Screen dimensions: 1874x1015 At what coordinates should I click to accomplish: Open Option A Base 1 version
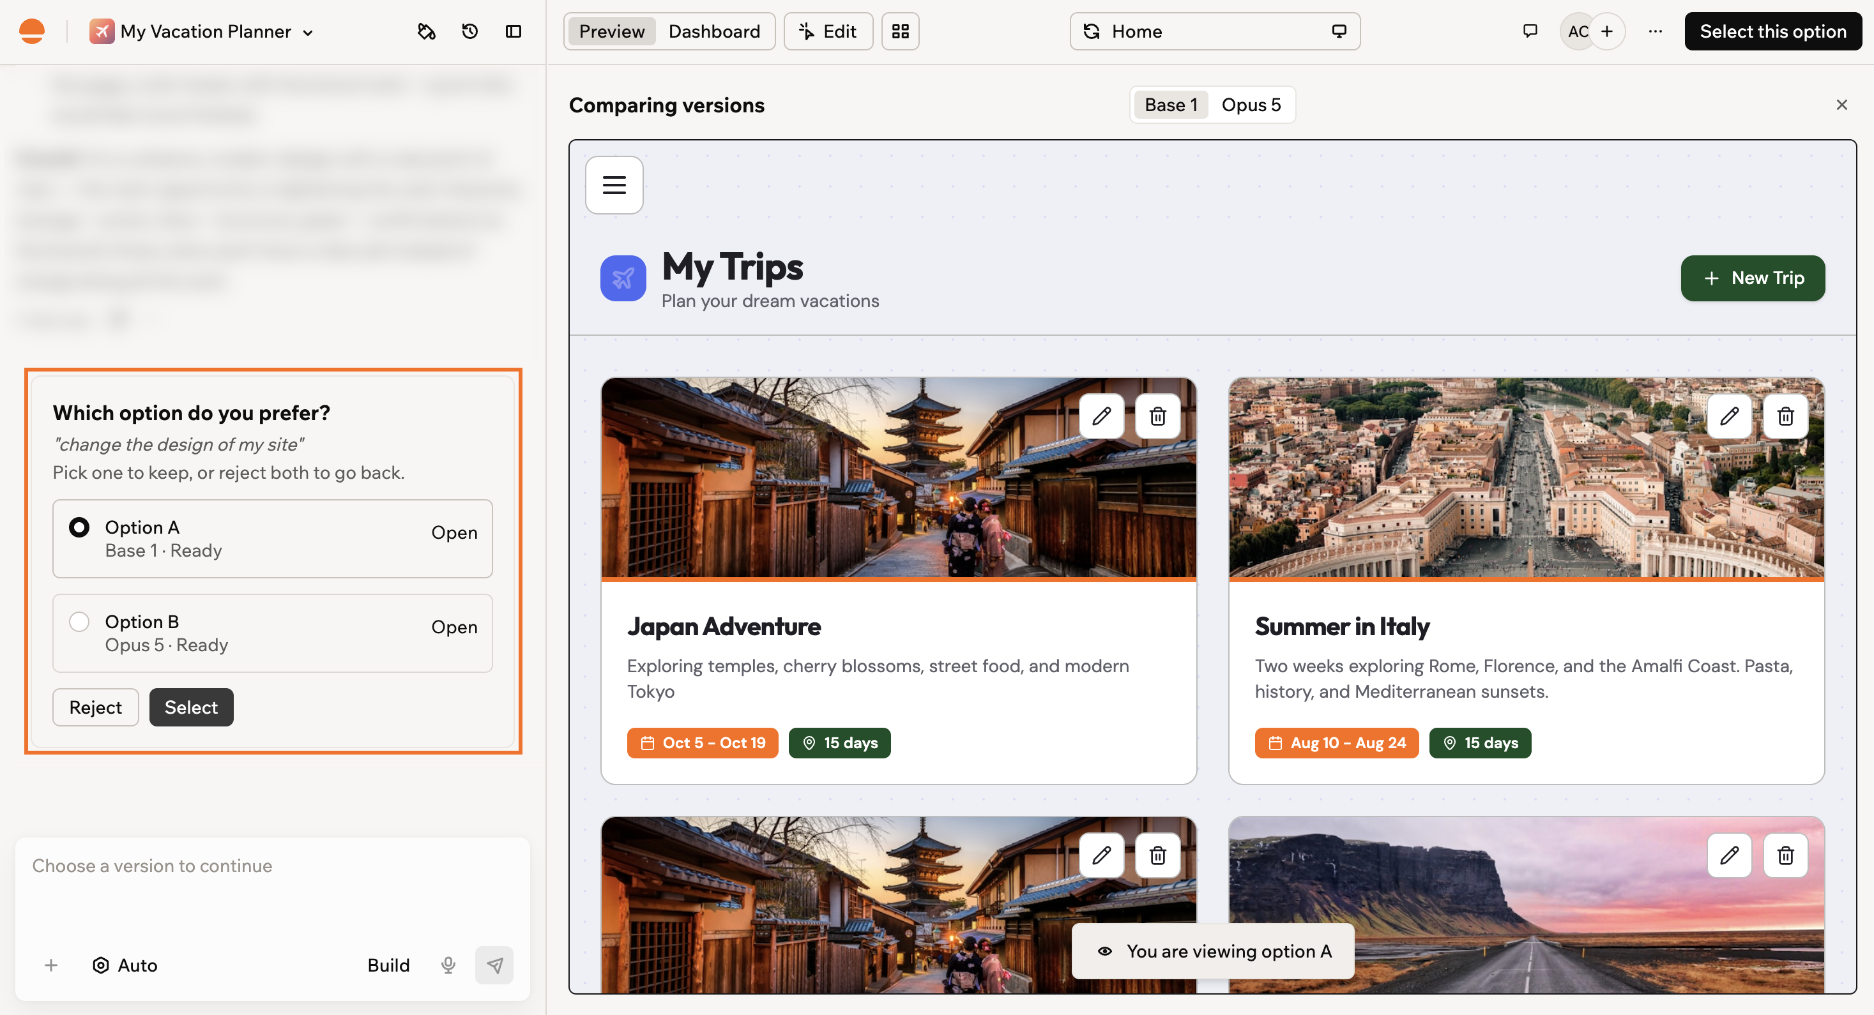tap(454, 532)
